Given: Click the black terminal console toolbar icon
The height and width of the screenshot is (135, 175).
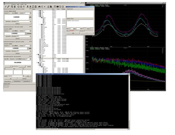Looking at the screenshot, I should 58,7.
